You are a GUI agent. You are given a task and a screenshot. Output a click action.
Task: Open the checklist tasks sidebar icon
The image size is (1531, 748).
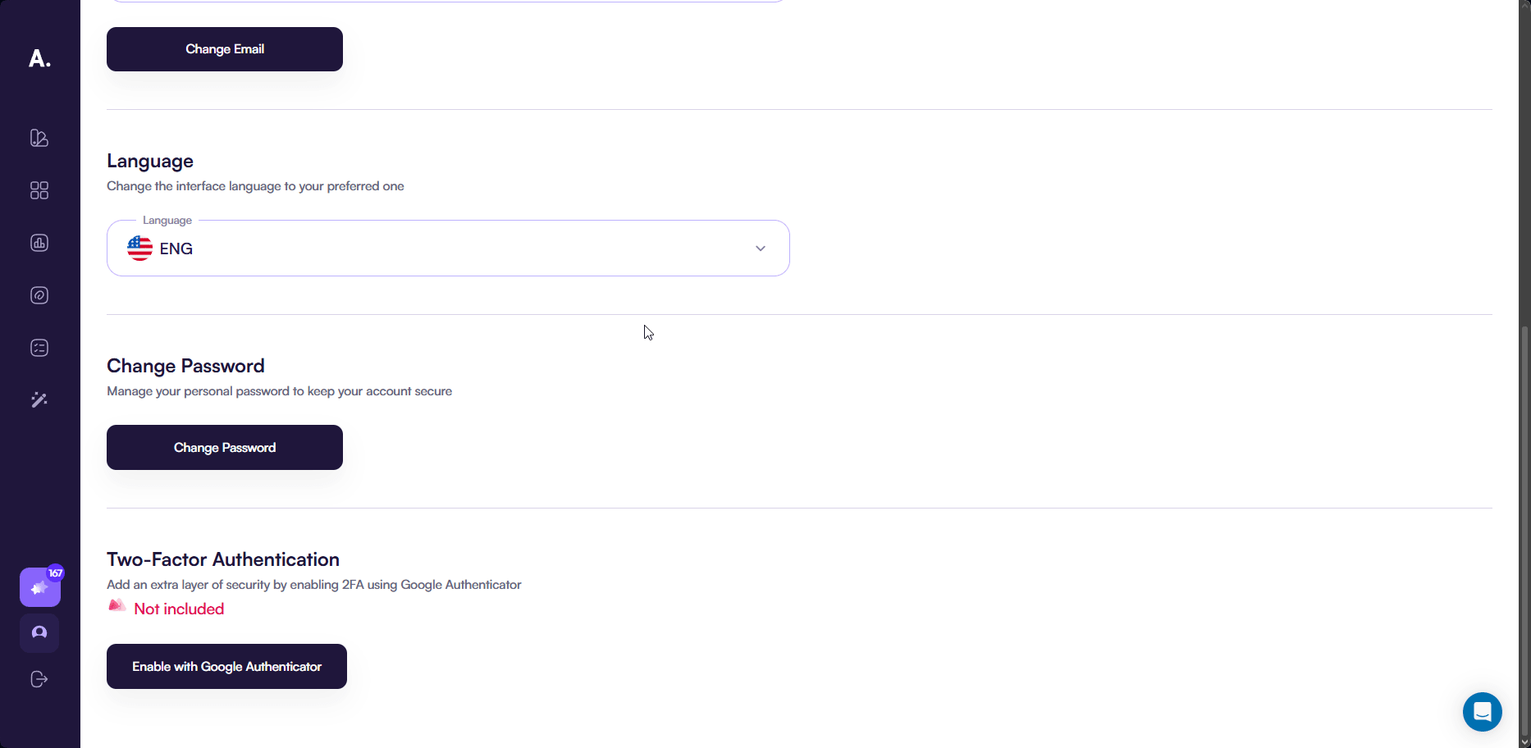[x=39, y=348]
